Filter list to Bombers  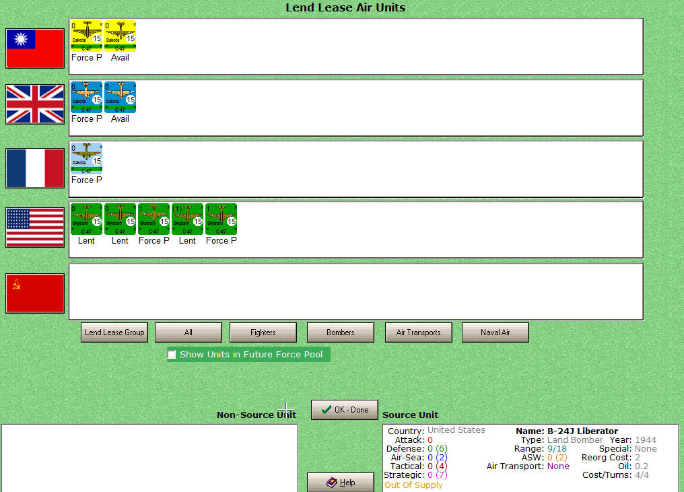[x=341, y=332]
